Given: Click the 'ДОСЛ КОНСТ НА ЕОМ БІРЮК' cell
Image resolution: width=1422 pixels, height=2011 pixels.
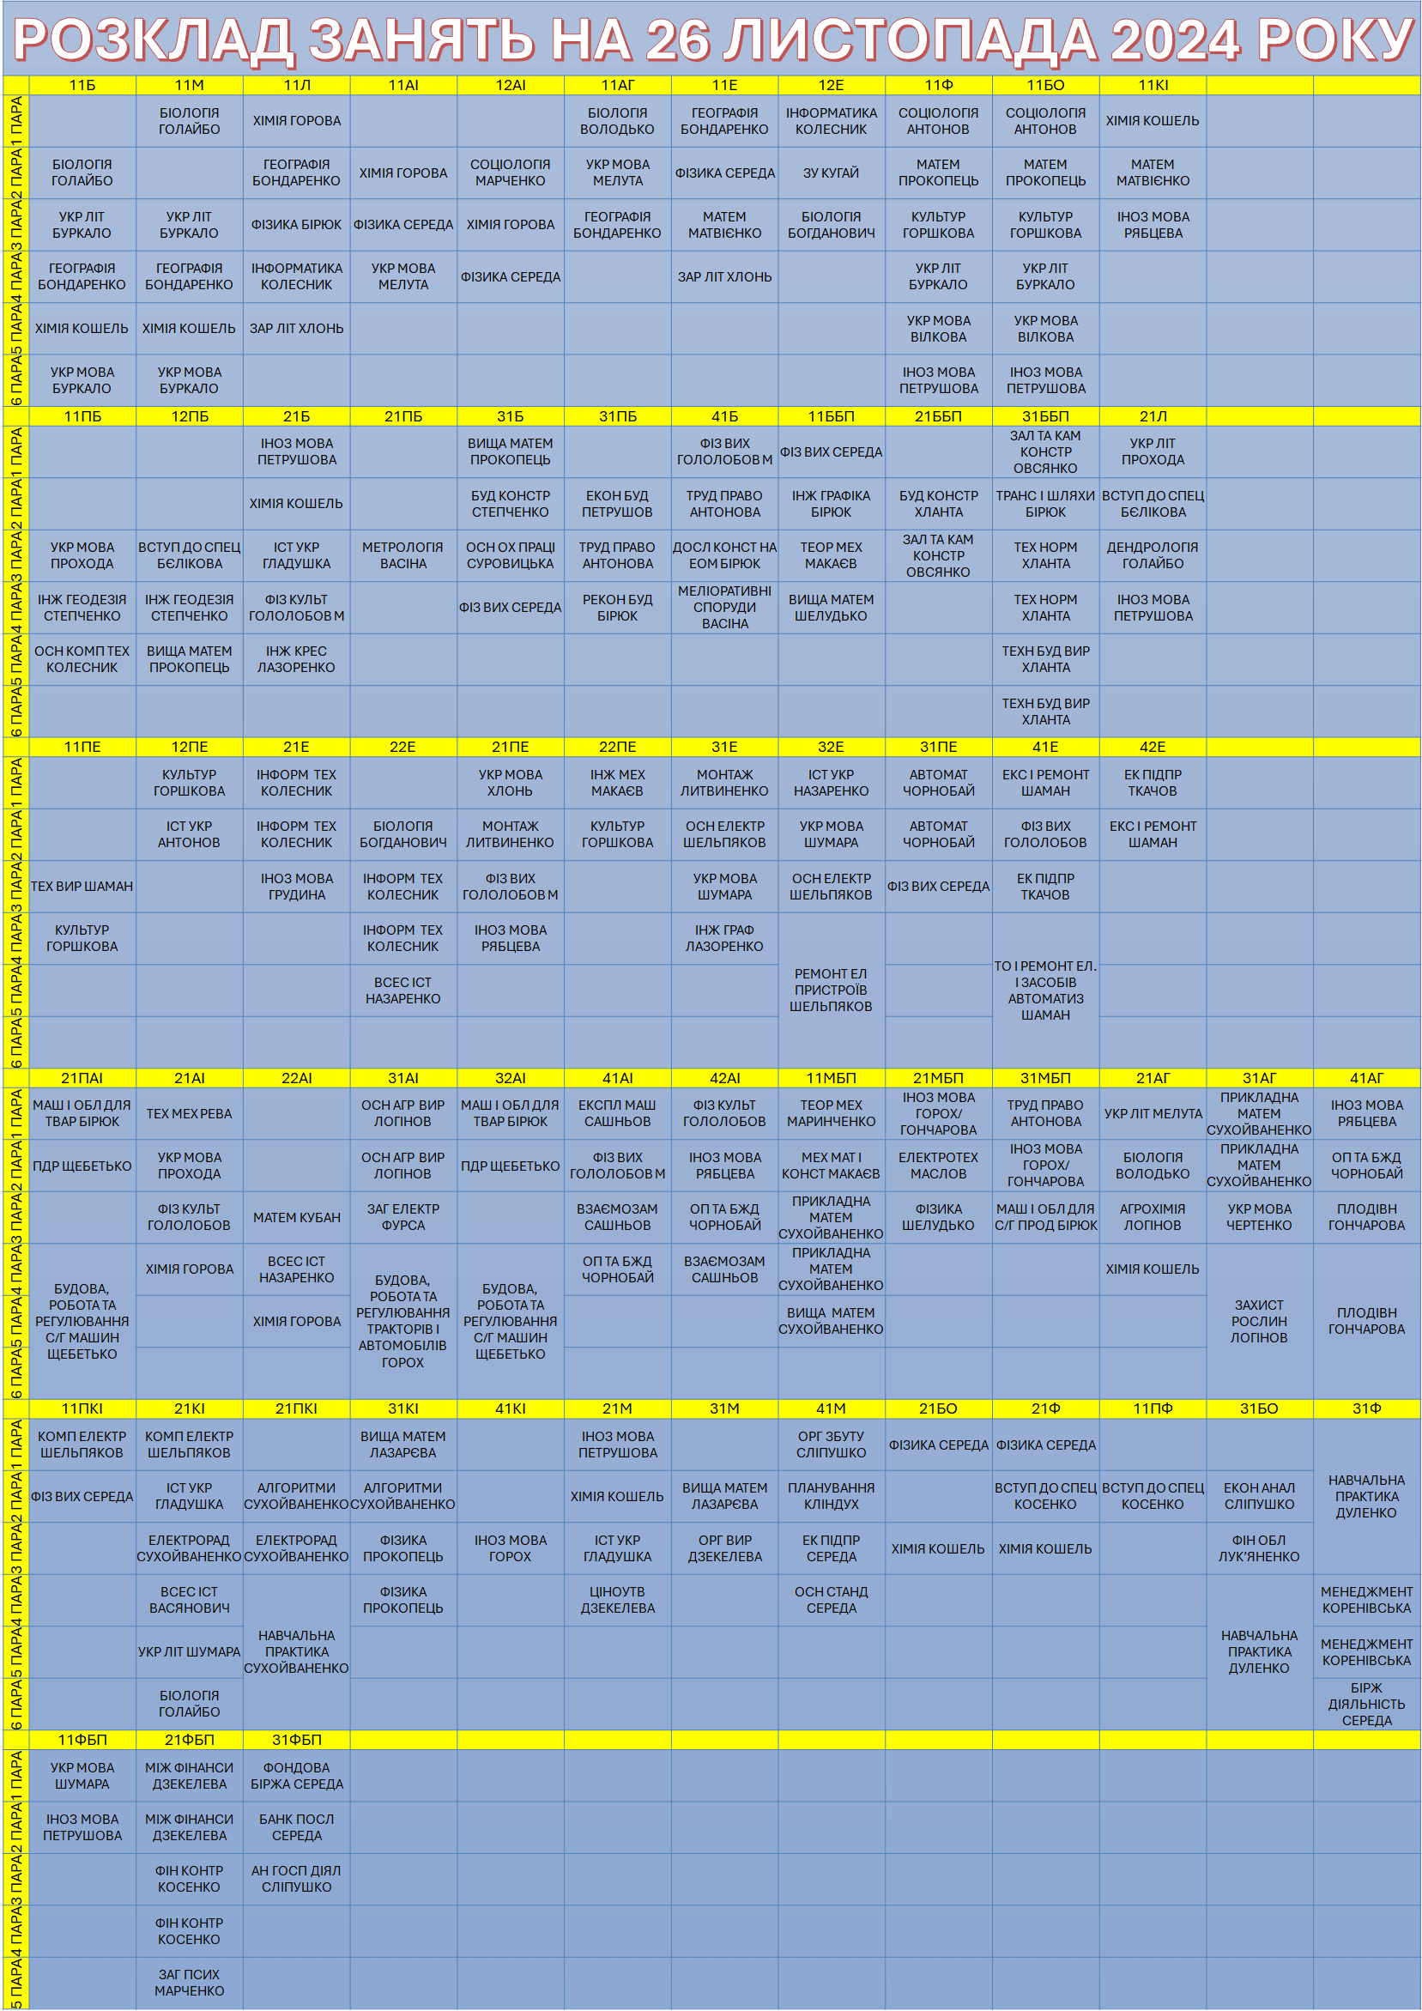Looking at the screenshot, I should coord(724,555).
